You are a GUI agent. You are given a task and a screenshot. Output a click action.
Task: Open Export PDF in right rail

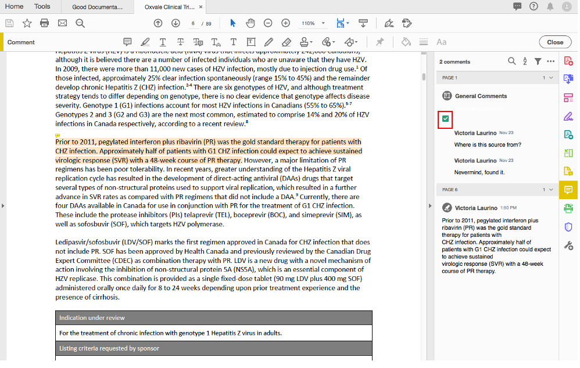(x=568, y=79)
